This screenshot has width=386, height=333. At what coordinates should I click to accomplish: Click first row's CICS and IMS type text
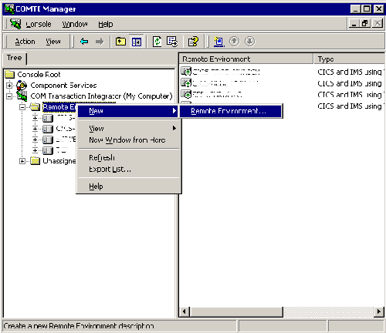click(350, 72)
